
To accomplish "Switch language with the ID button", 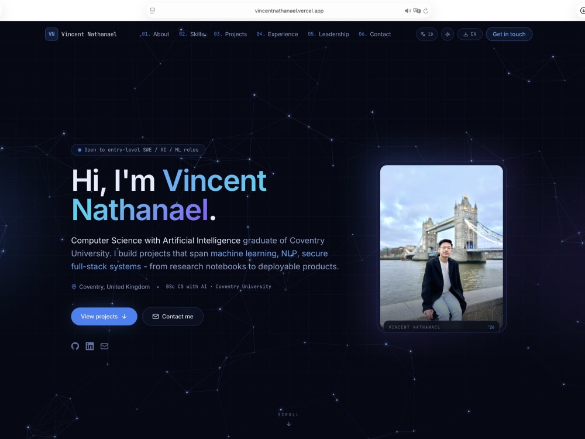I will click(427, 34).
